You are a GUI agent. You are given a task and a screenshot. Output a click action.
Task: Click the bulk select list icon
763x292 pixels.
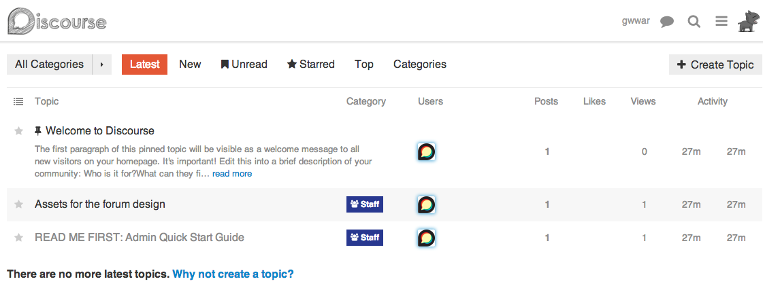click(19, 102)
